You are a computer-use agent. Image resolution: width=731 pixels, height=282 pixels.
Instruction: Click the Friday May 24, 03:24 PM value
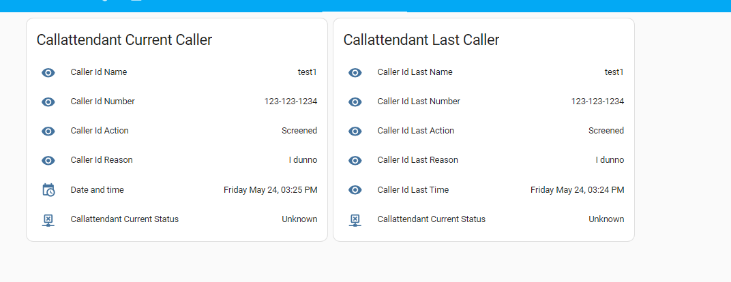point(577,190)
